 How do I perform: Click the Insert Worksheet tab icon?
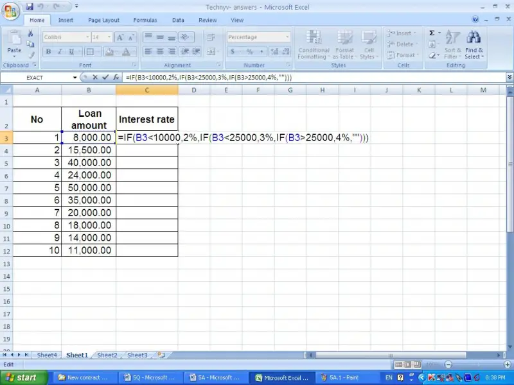click(161, 355)
